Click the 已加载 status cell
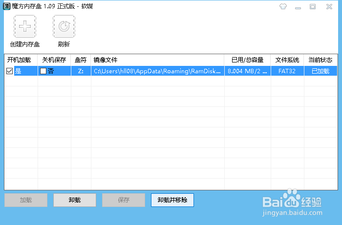 click(321, 71)
